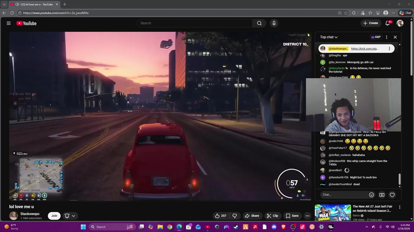Add this page to browser favorites
The width and height of the screenshot is (414, 232).
[346, 13]
